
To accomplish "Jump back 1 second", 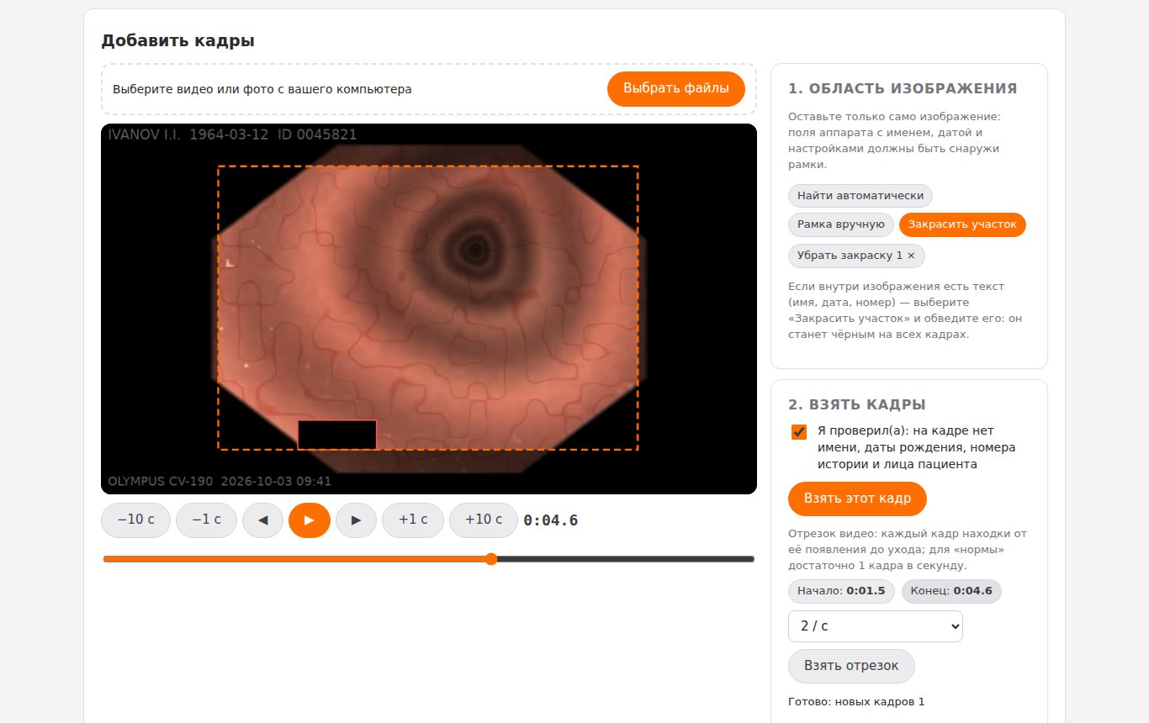I will tap(206, 520).
